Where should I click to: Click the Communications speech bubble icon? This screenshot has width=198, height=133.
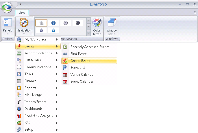click(19, 67)
